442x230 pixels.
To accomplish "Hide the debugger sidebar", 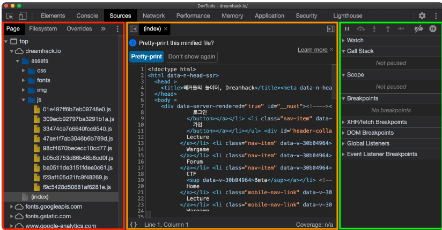I will [x=330, y=29].
